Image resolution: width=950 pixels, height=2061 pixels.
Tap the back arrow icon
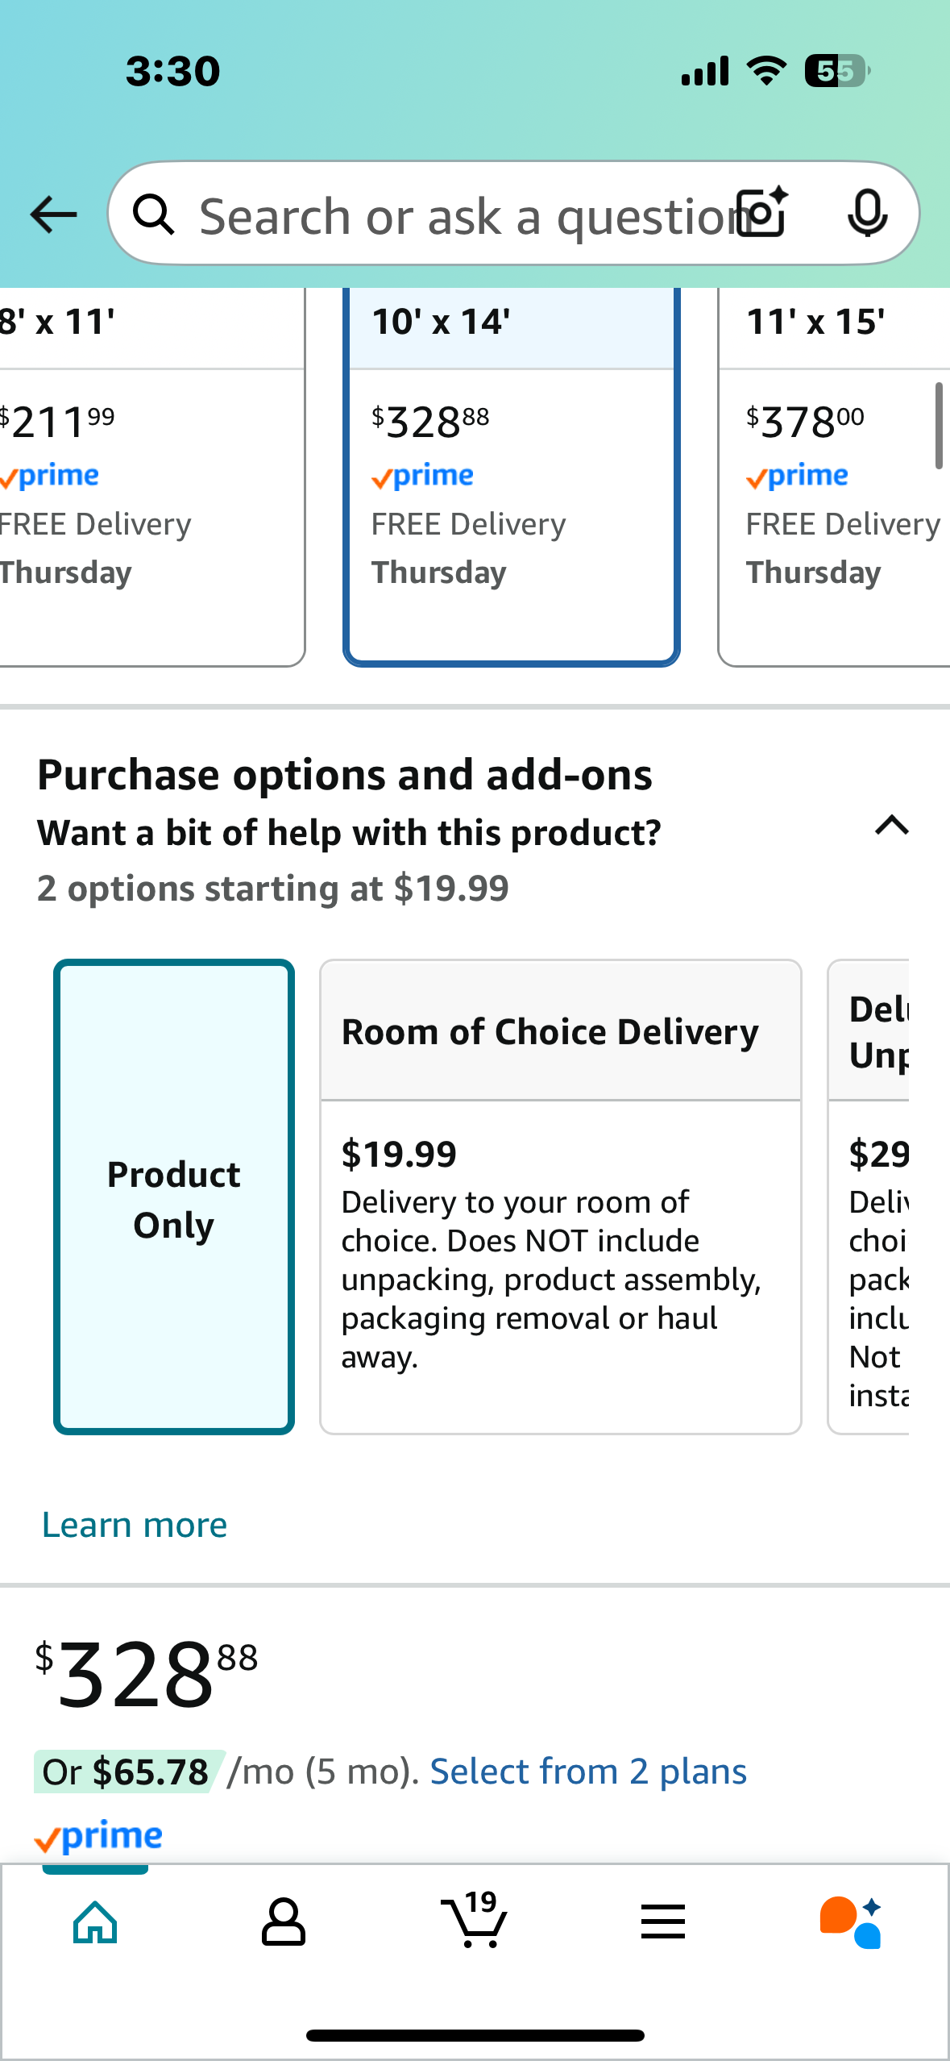53,214
